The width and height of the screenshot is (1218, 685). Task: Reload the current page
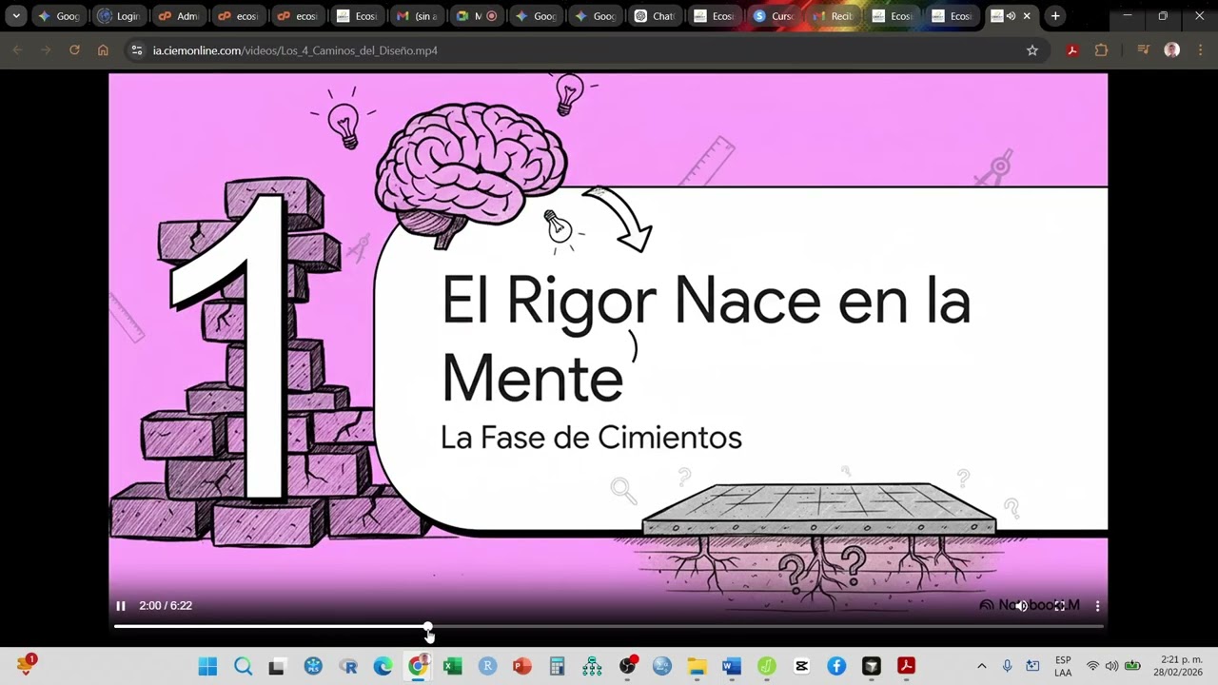[74, 50]
